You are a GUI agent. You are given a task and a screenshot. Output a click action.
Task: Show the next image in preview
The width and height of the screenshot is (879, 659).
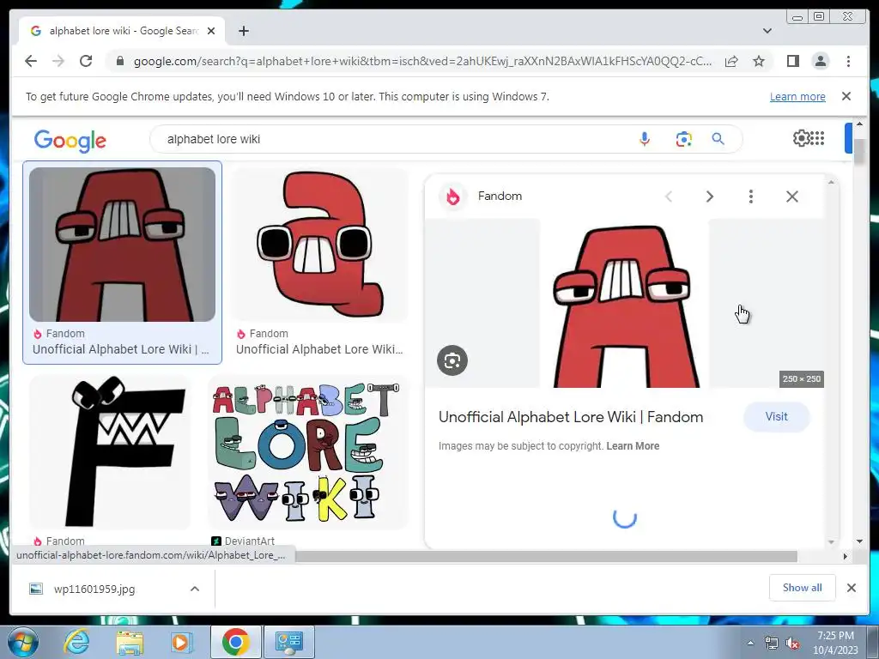710,196
